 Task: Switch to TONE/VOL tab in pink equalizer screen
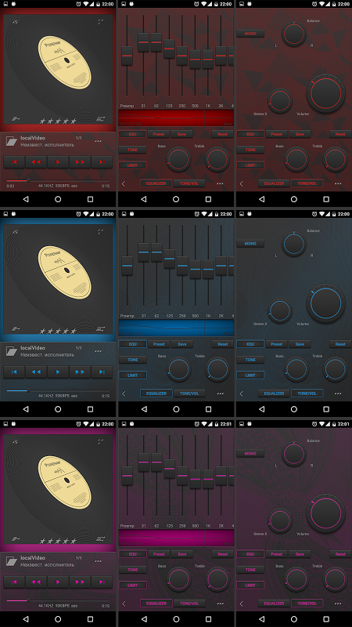[x=189, y=603]
